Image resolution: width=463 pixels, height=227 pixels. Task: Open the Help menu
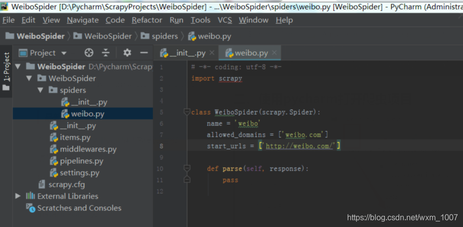point(284,20)
